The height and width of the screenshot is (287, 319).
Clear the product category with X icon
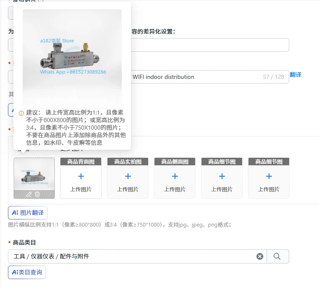pos(259,256)
